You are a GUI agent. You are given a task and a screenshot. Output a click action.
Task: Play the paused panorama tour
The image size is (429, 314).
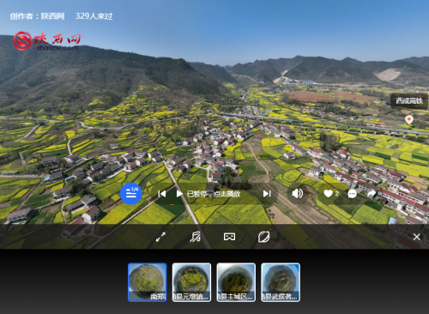pyautogui.click(x=179, y=194)
